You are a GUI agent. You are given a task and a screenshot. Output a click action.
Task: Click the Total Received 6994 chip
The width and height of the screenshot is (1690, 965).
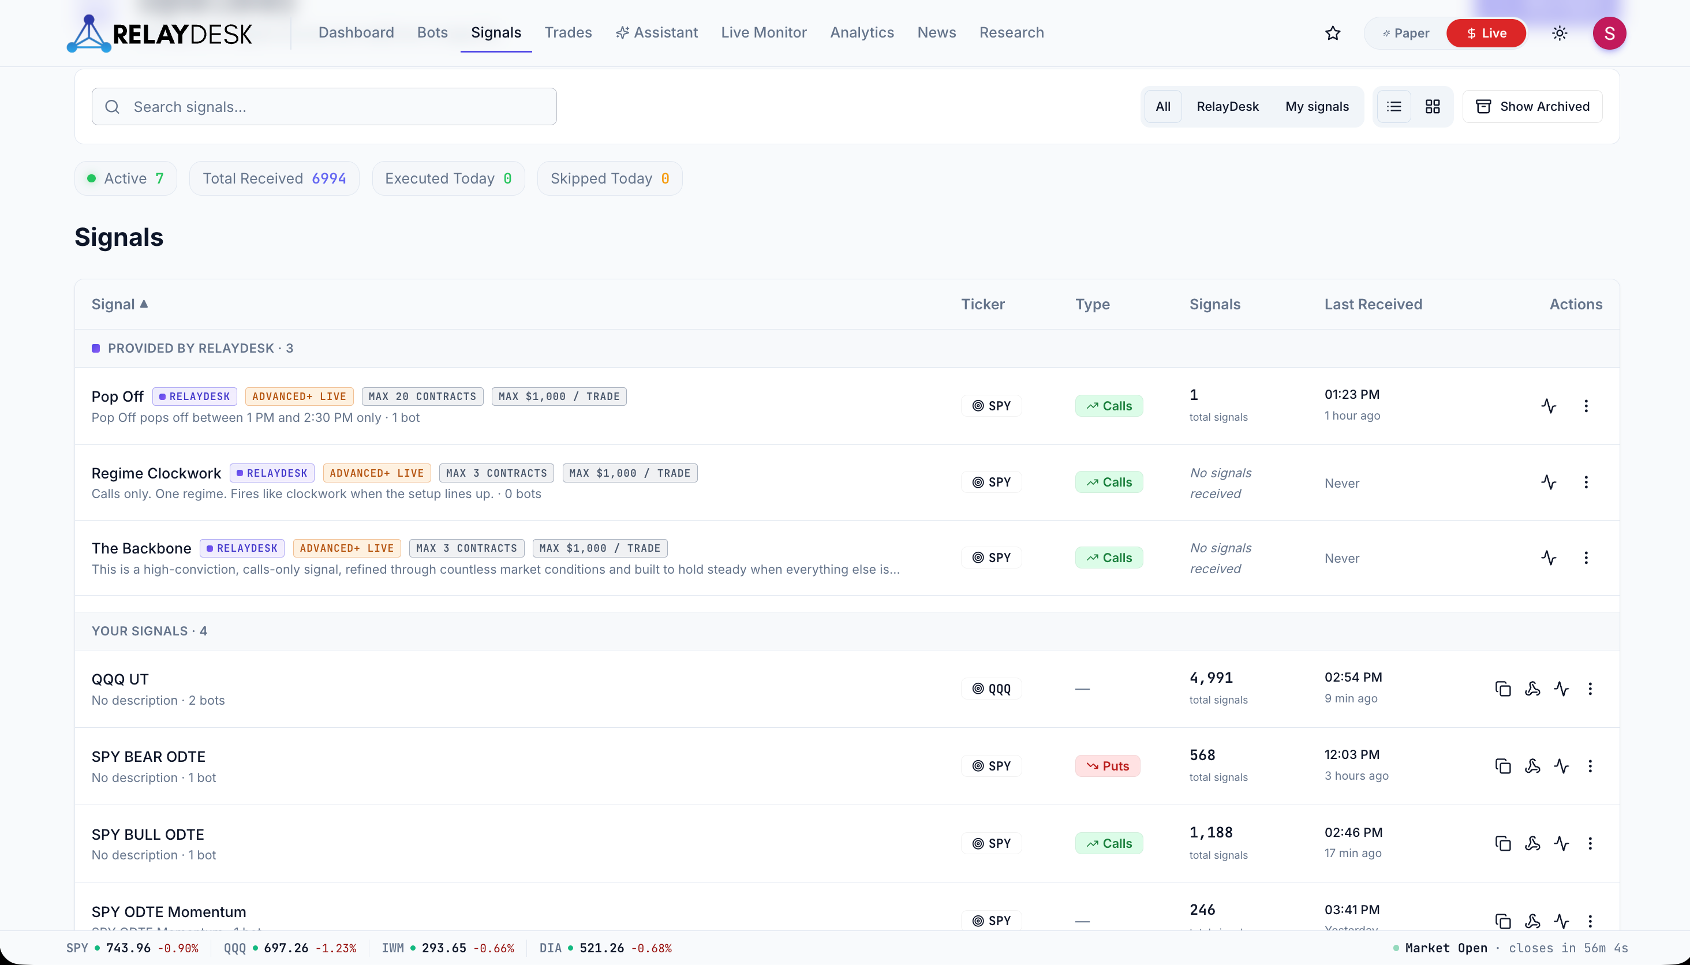(x=274, y=178)
